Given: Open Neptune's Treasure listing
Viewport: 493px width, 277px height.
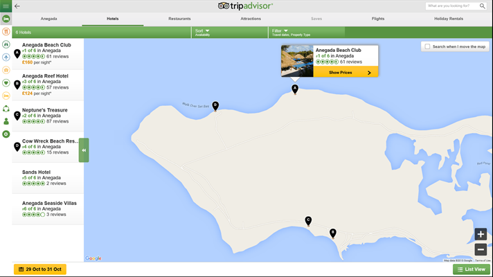Looking at the screenshot, I should click(x=48, y=116).
